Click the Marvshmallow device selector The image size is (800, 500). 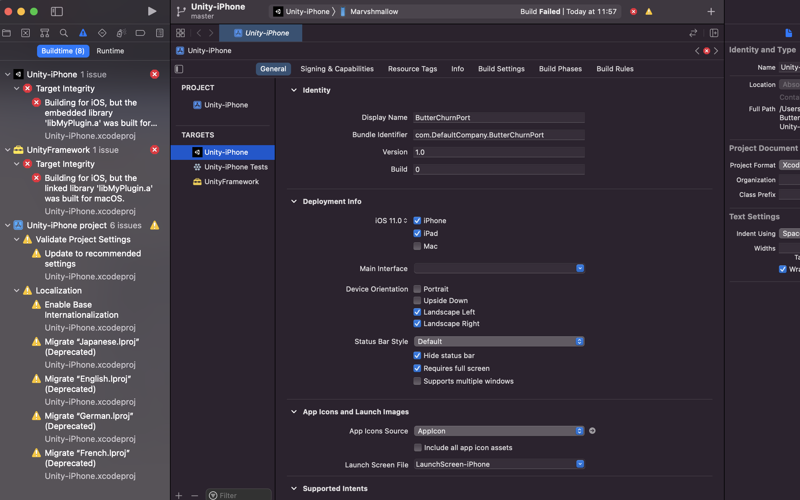[374, 11]
